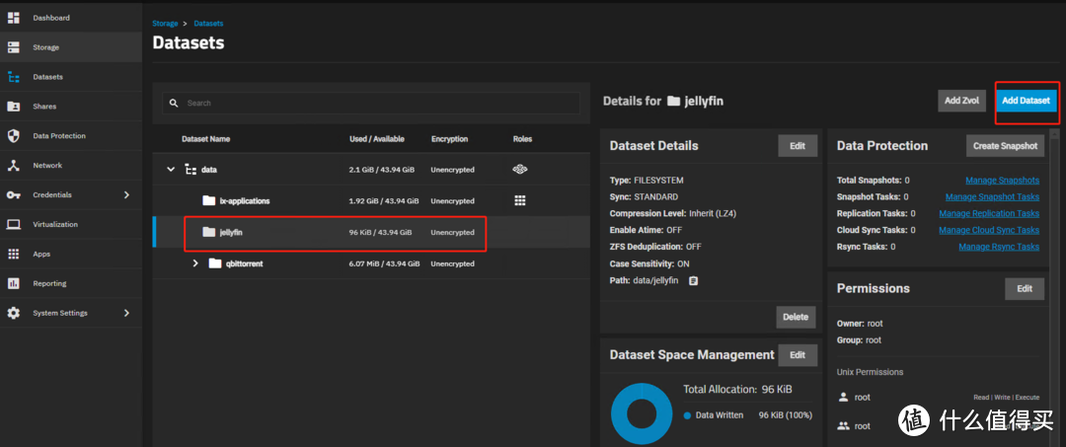Click the Create Snapshot button
Viewport: 1066px width, 447px height.
coord(1005,146)
